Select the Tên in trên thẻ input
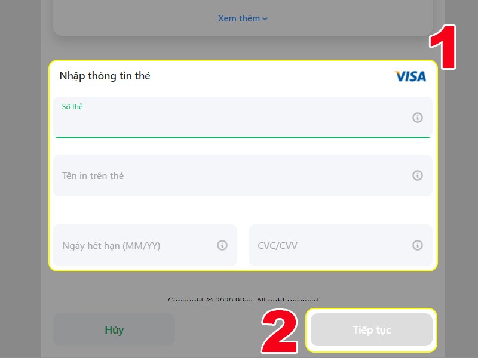 243,175
